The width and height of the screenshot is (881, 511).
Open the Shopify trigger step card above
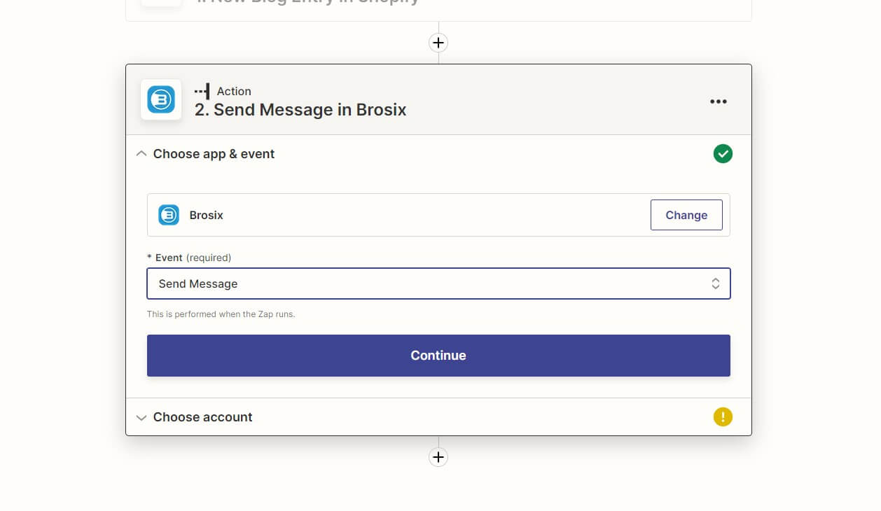coord(438,8)
